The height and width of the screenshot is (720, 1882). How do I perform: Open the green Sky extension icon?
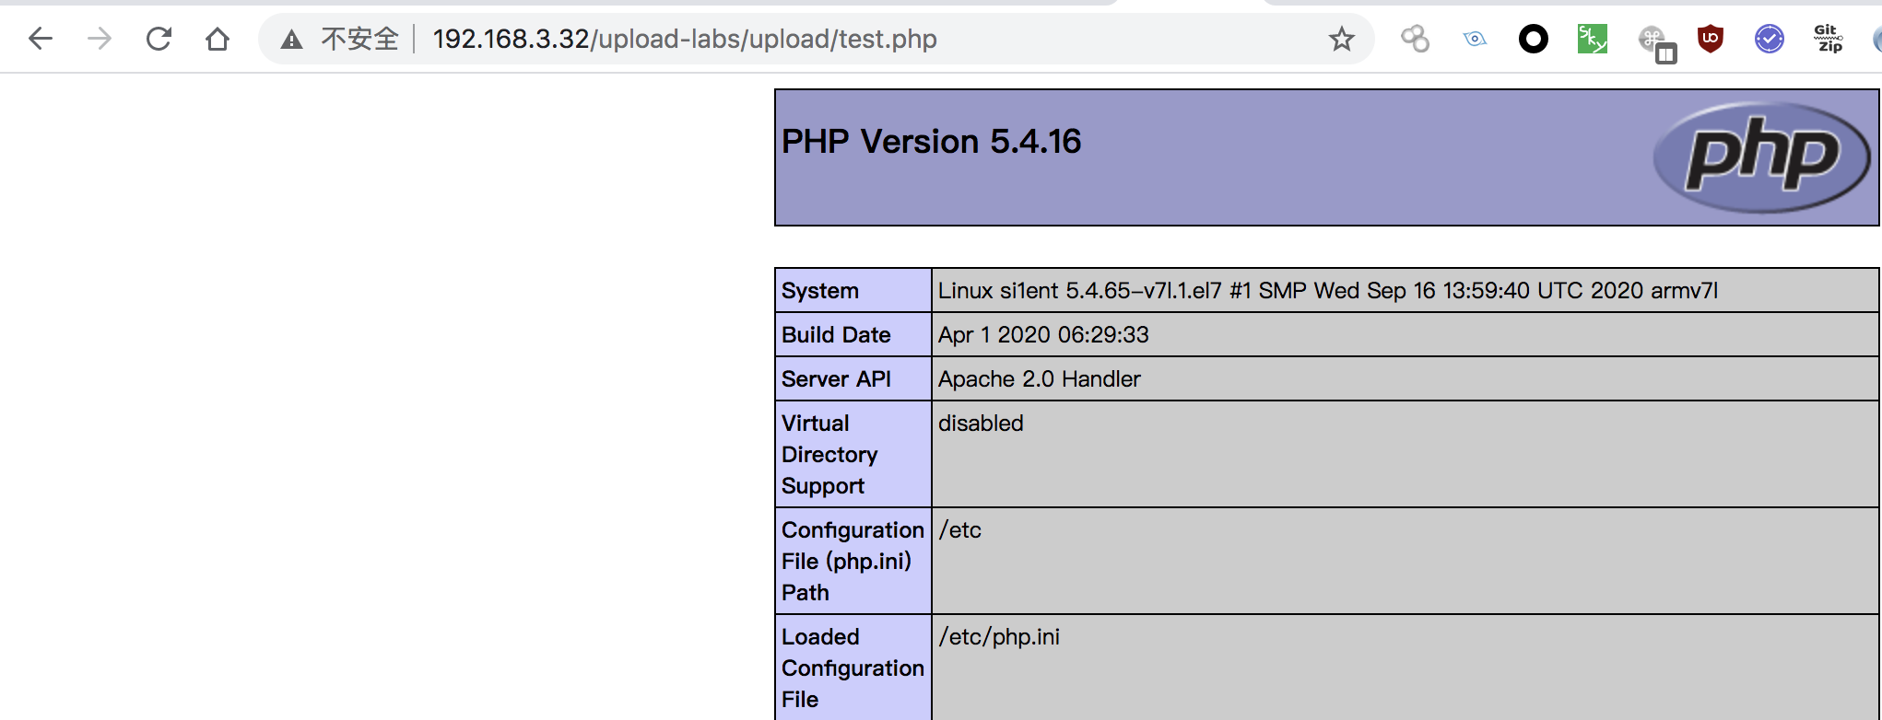1593,39
